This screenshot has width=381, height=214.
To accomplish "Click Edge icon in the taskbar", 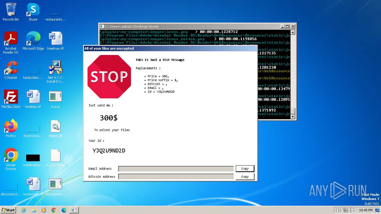I will [x=64, y=210].
